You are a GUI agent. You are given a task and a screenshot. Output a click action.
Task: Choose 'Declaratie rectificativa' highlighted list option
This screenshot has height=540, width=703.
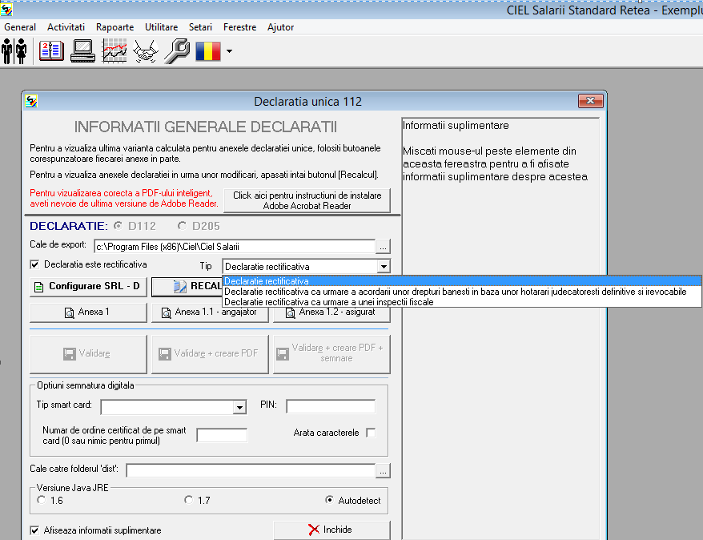462,281
